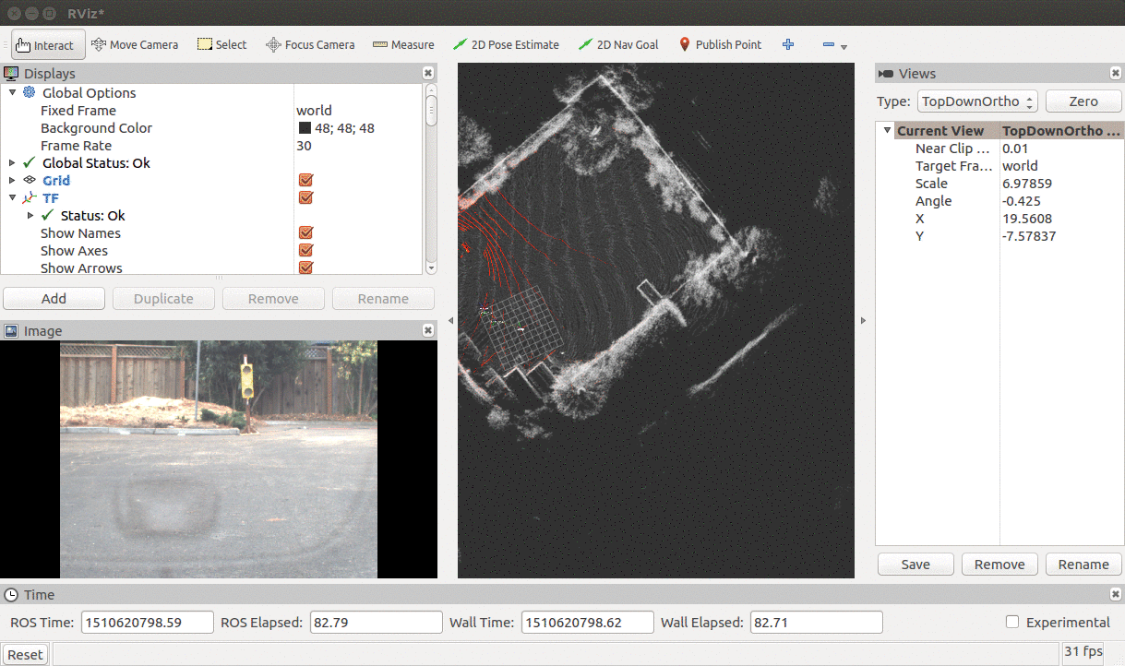Choose the Focus Camera tool

click(x=310, y=44)
